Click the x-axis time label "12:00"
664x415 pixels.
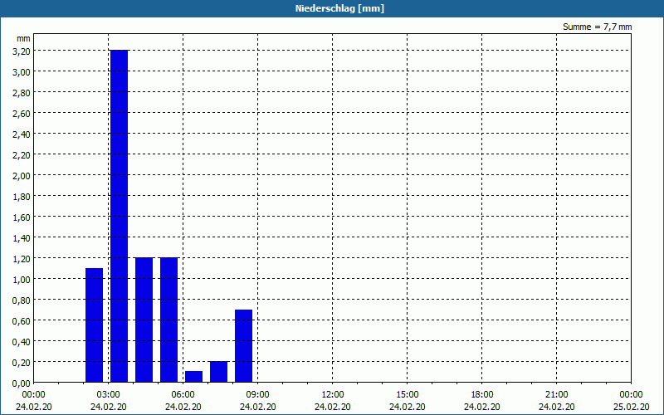(333, 395)
